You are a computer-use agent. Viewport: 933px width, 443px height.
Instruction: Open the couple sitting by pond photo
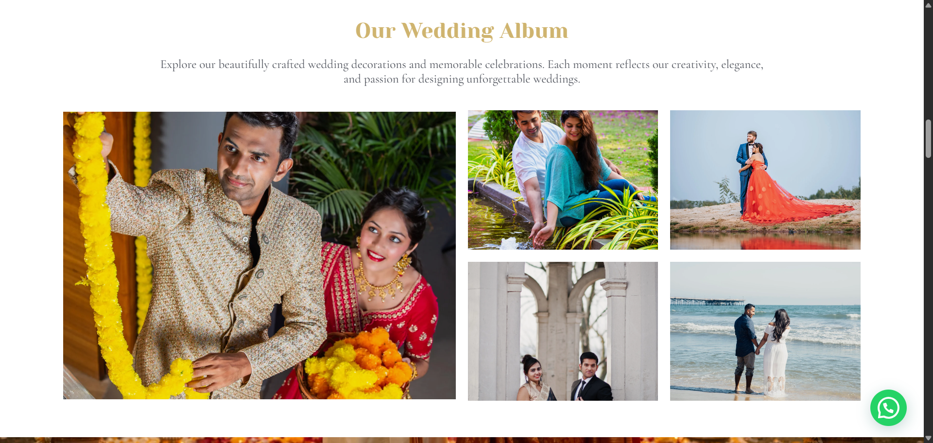(563, 180)
